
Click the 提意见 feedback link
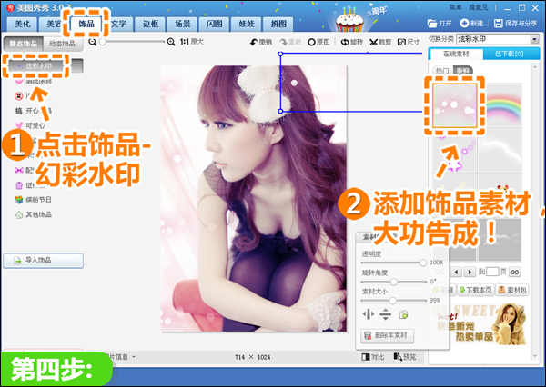click(479, 7)
